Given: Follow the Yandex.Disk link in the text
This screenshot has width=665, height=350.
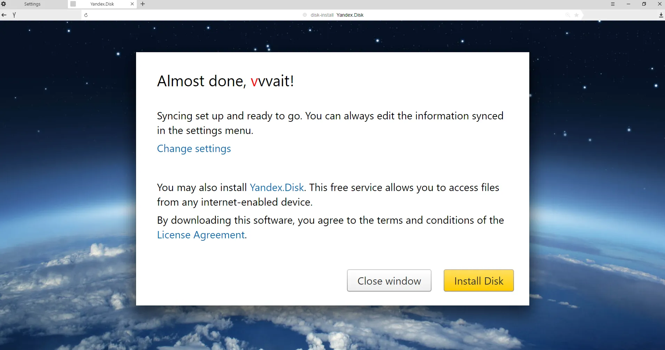Looking at the screenshot, I should [x=277, y=188].
